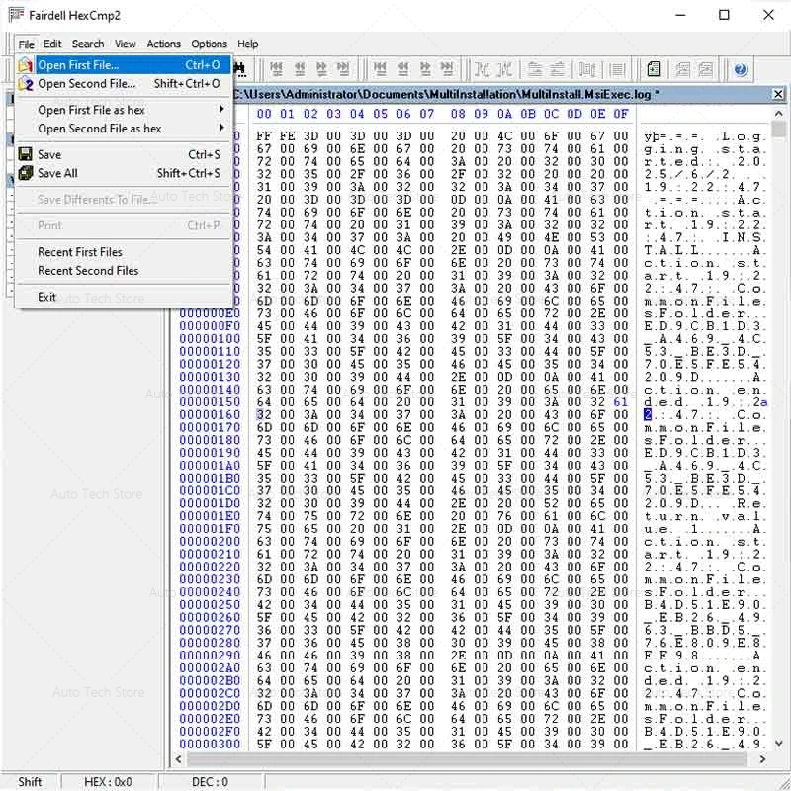Image resolution: width=791 pixels, height=791 pixels.
Task: Open the Search menu
Action: (x=88, y=44)
